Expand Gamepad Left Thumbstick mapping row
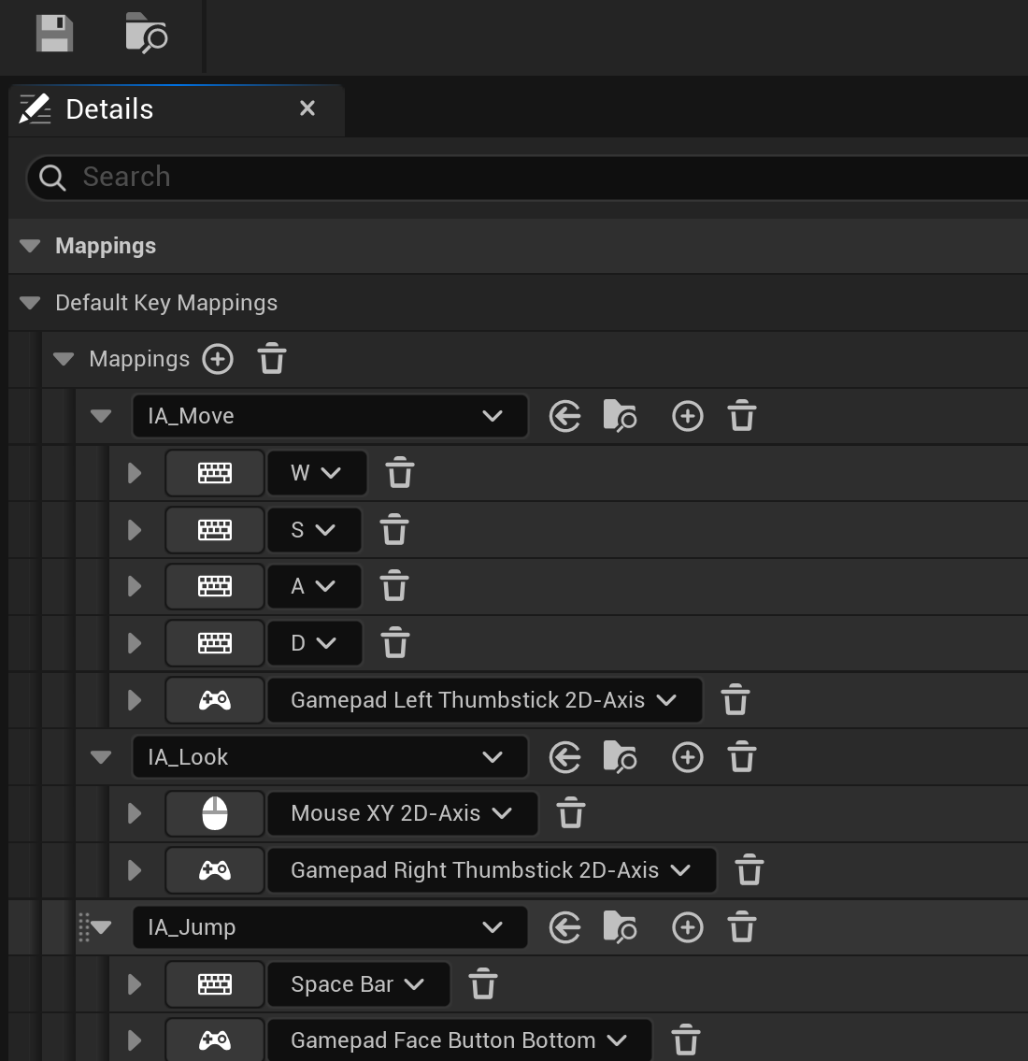 [135, 700]
